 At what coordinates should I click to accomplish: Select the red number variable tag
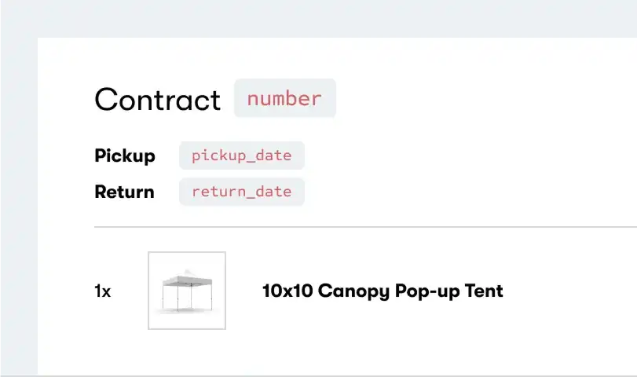284,99
